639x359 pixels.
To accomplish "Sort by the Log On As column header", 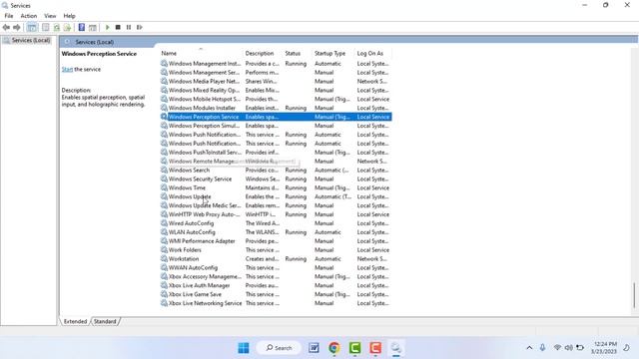I will [370, 53].
